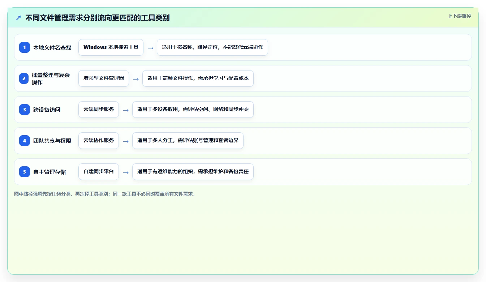Screen dimensions: 486x282
Task: Select the 本地文件名查找 label
Action: (52, 47)
